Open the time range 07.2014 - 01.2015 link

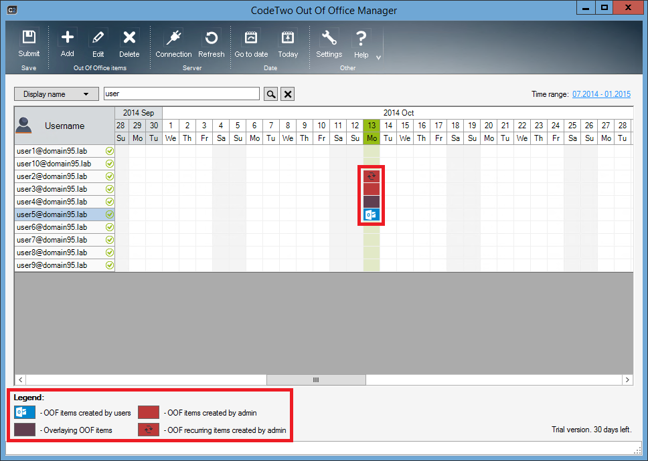(x=601, y=94)
